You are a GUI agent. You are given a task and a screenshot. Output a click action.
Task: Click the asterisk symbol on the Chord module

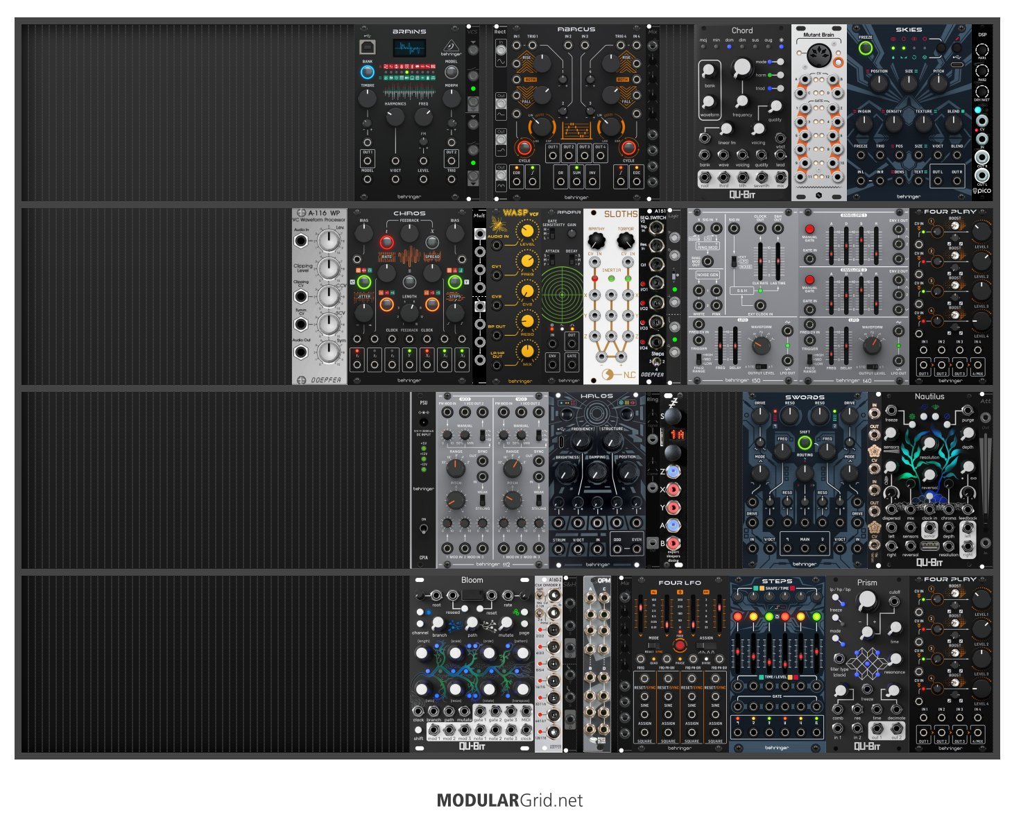tap(782, 40)
